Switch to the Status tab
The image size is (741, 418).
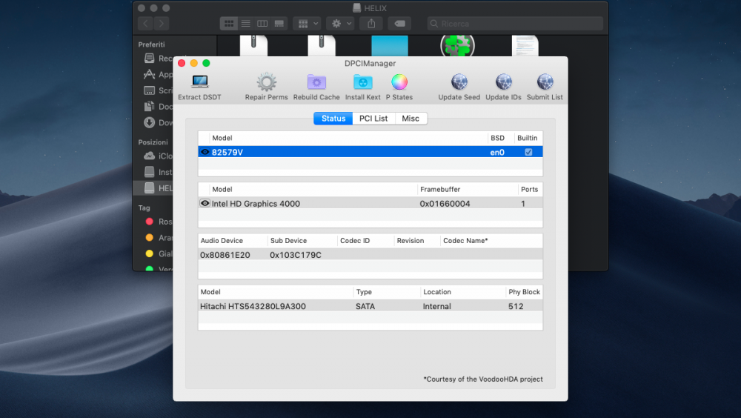[333, 119]
